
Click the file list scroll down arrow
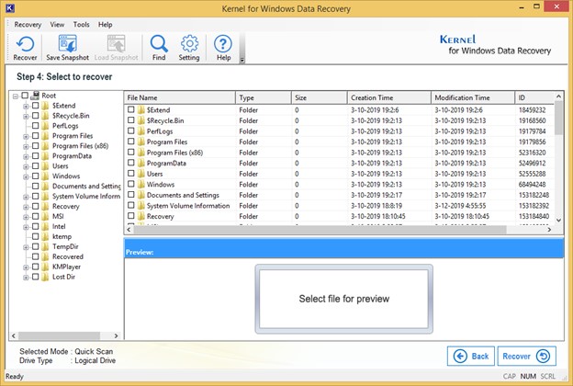point(558,220)
